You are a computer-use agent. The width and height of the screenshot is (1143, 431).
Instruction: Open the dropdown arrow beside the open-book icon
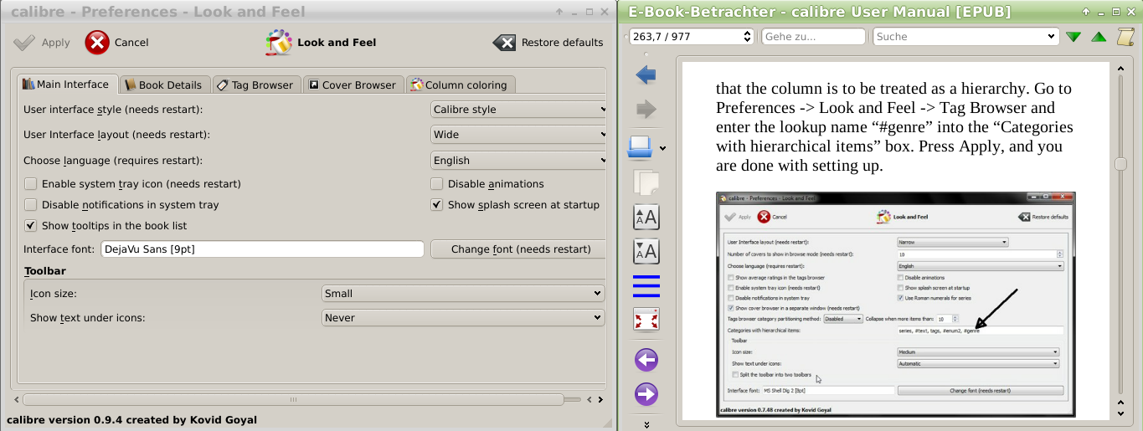662,149
